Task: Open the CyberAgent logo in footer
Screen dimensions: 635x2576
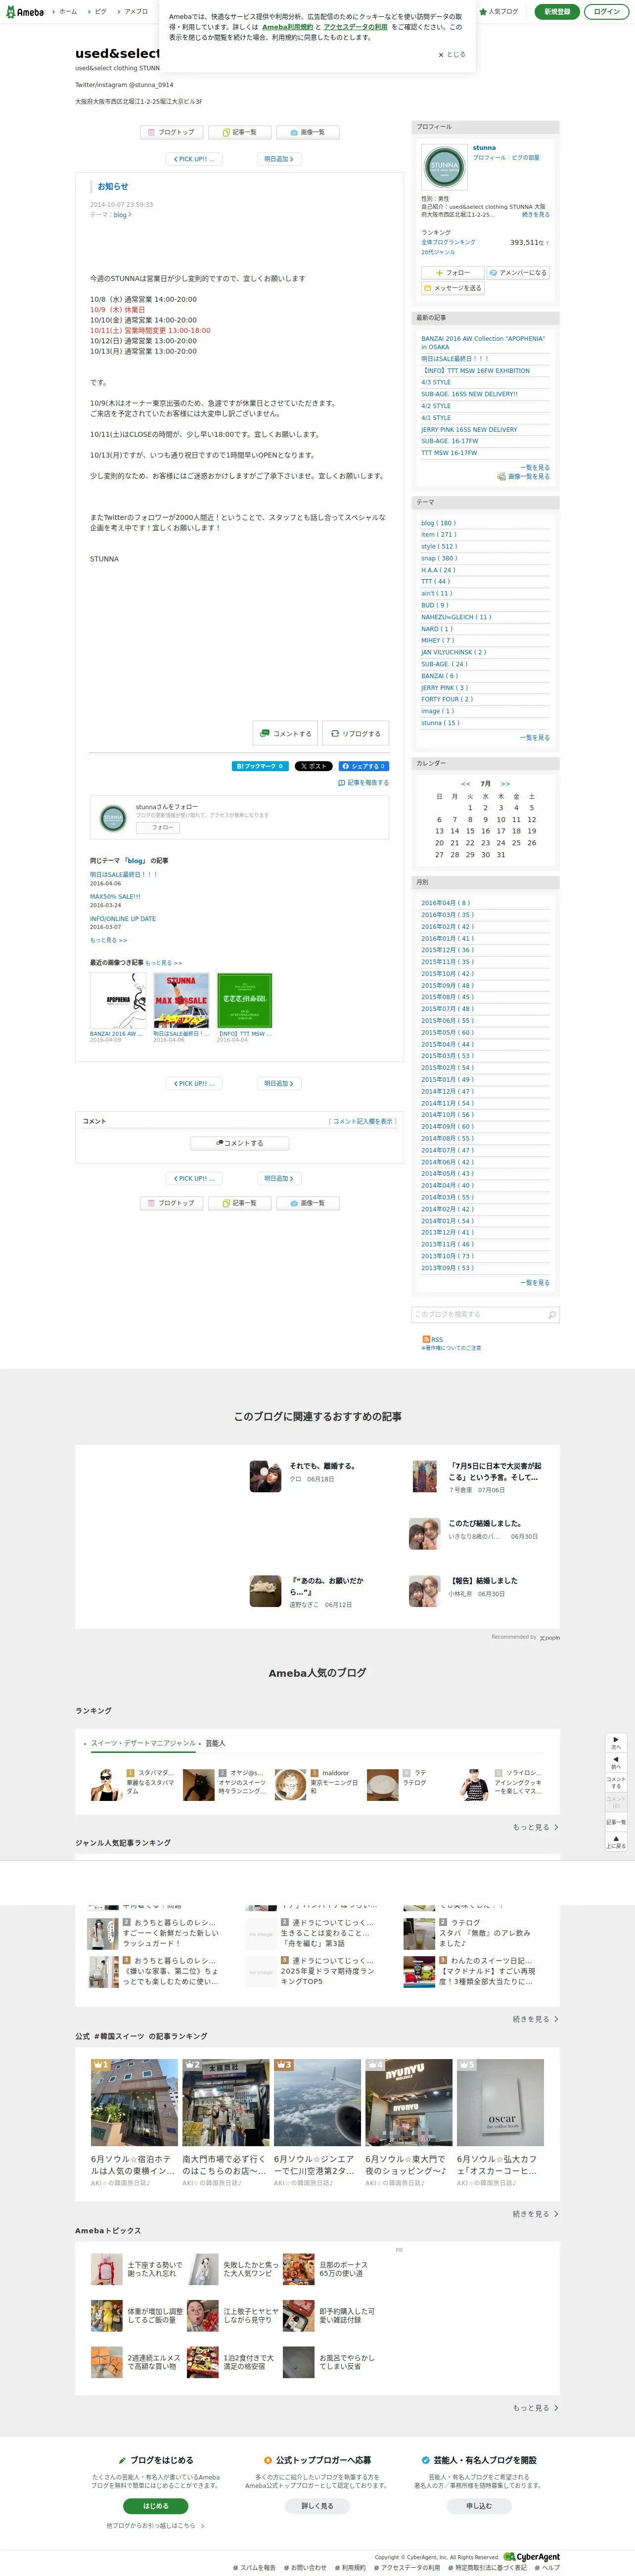Action: pos(532,2557)
